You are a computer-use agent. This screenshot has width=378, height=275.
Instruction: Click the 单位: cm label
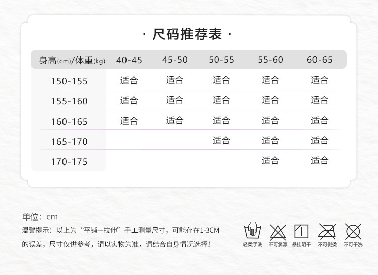(x=40, y=216)
